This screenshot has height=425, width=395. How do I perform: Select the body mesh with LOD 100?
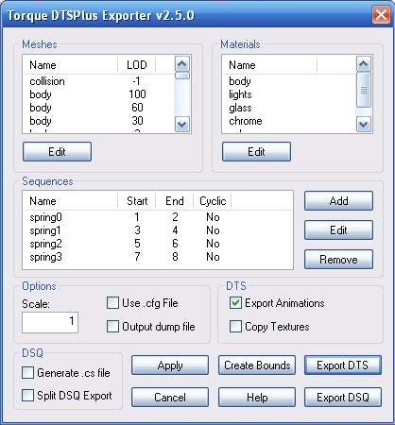point(98,94)
